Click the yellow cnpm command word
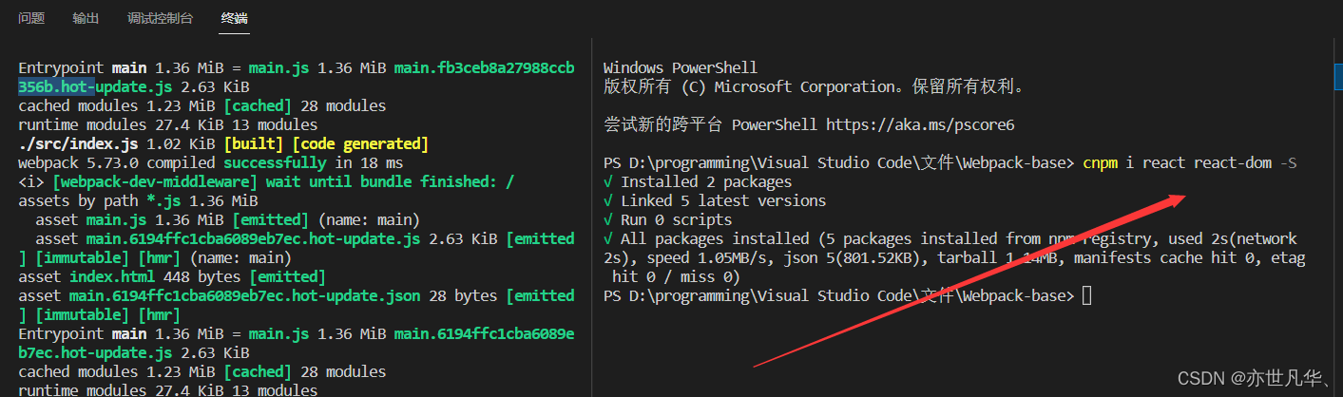The width and height of the screenshot is (1343, 397). click(x=1101, y=162)
